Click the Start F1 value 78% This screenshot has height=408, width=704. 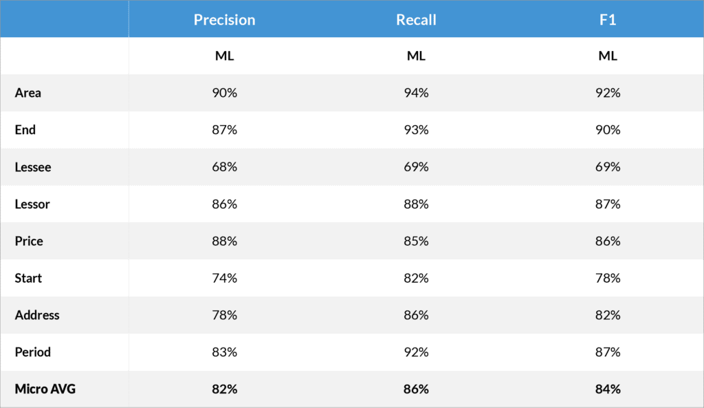click(x=608, y=278)
